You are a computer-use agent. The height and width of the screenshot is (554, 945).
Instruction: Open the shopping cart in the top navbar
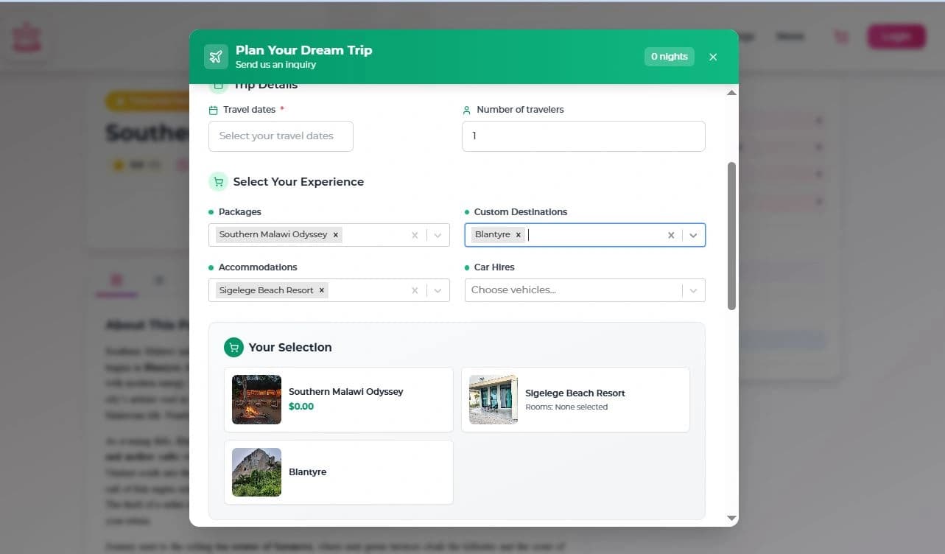pos(840,36)
